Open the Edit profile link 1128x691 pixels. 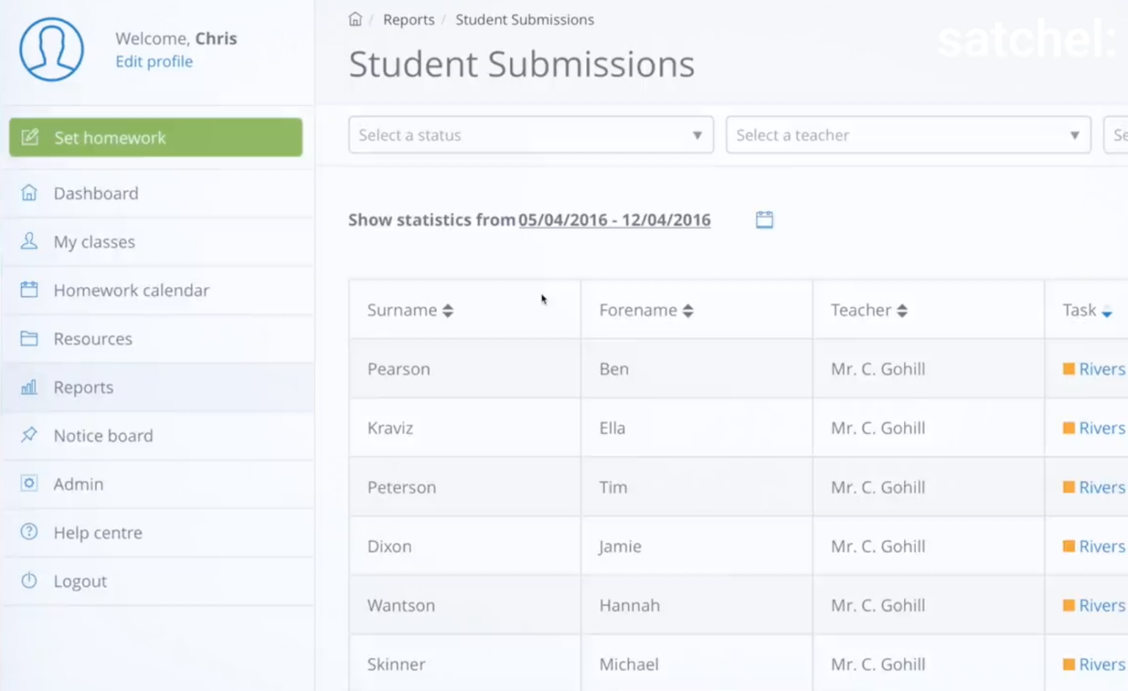coord(153,62)
